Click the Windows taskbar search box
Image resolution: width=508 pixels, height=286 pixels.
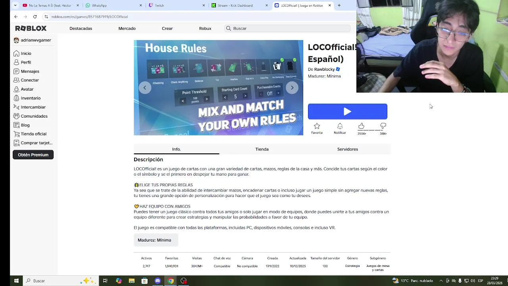(60, 281)
